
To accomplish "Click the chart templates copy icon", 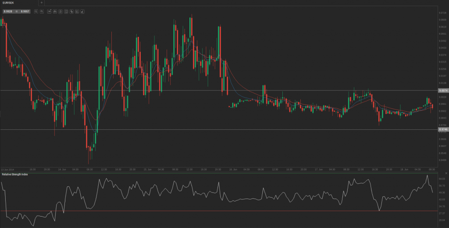I will [71, 11].
